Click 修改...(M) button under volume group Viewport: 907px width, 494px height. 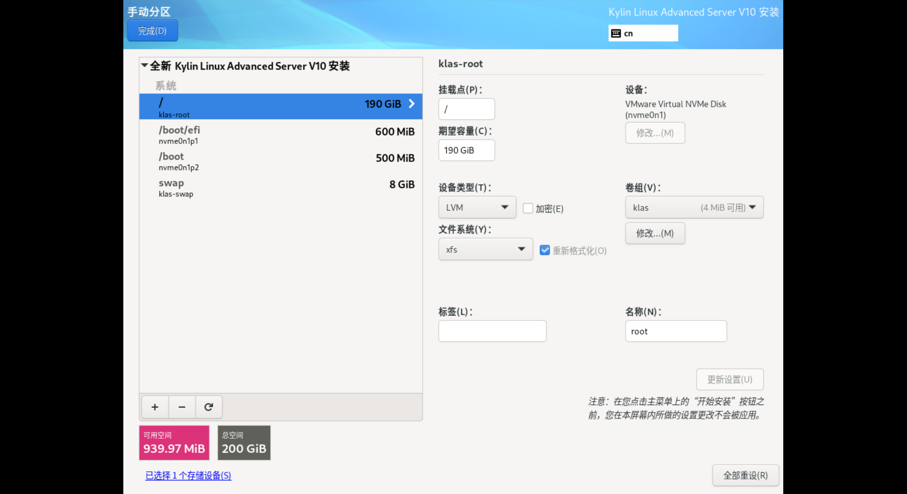point(655,233)
